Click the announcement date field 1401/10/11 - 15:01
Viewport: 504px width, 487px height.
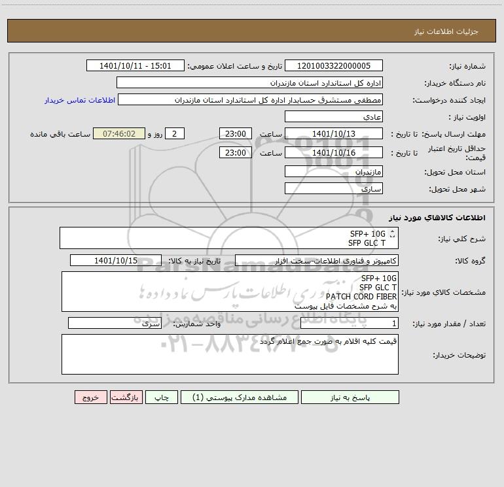click(135, 65)
